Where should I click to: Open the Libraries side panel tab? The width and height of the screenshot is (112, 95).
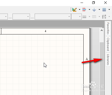click(x=108, y=60)
